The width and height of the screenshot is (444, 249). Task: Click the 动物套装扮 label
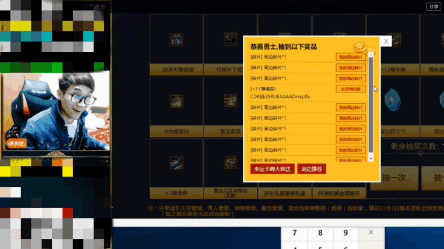pos(176,131)
